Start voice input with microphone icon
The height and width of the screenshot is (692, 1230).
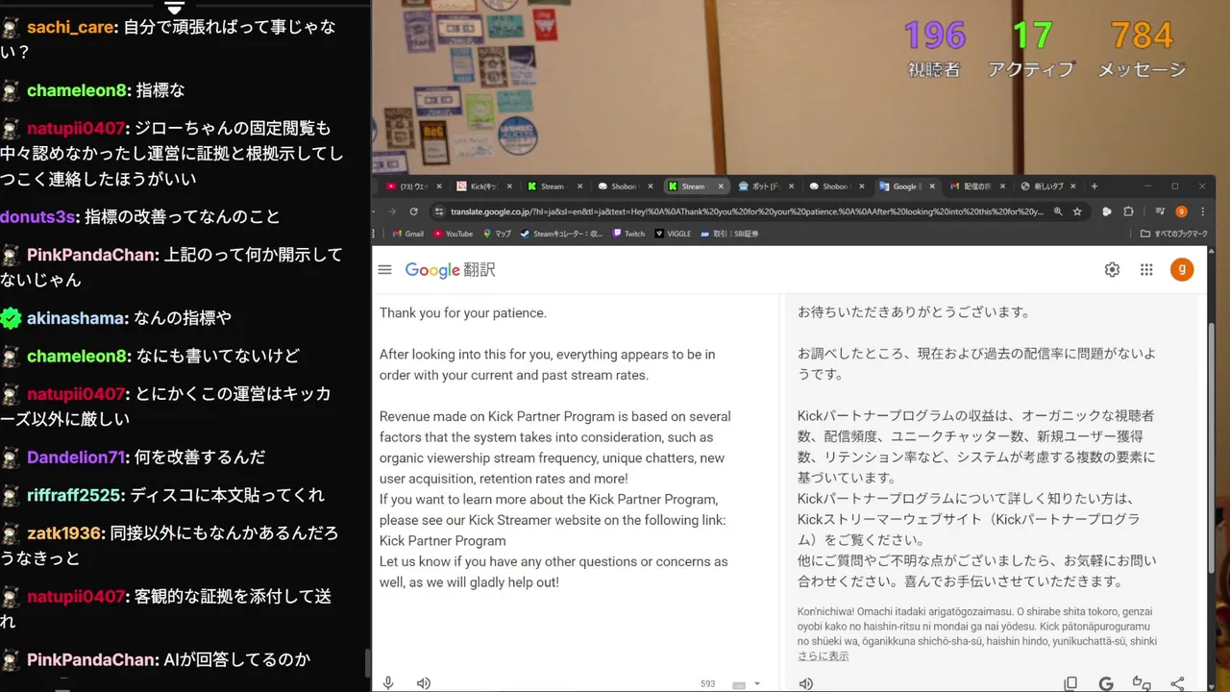[x=388, y=683]
